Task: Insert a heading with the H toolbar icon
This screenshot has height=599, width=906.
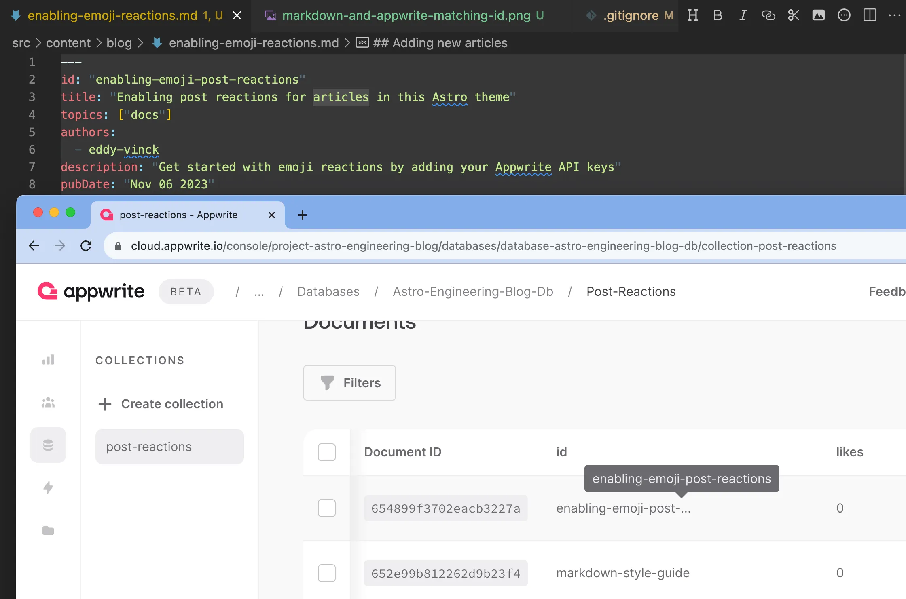Action: click(x=693, y=15)
